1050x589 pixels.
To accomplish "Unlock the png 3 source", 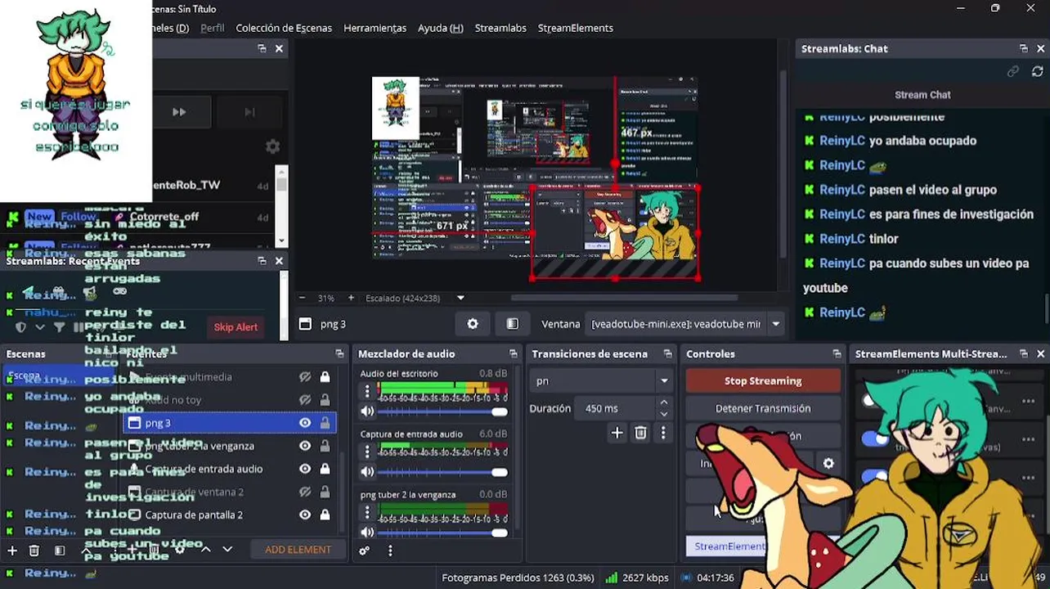I will pos(325,423).
